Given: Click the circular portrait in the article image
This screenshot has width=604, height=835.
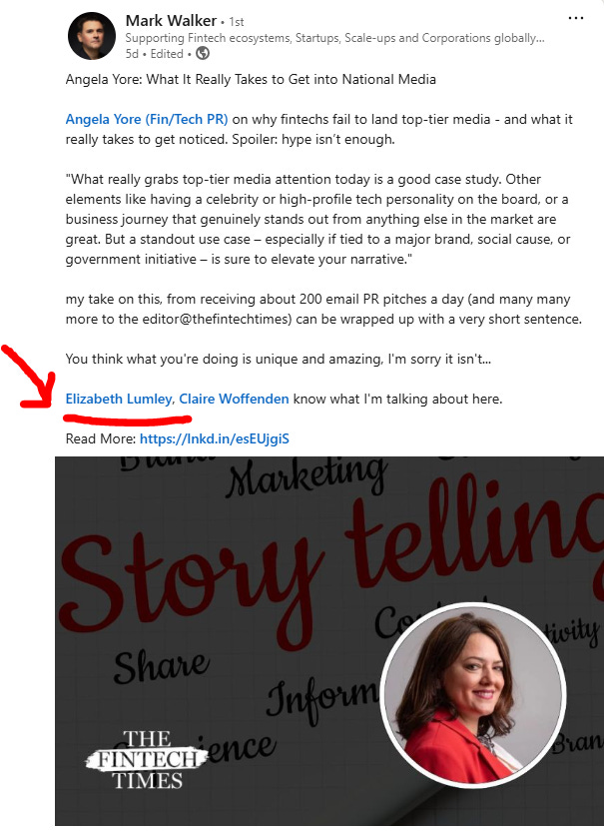Looking at the screenshot, I should (x=473, y=695).
